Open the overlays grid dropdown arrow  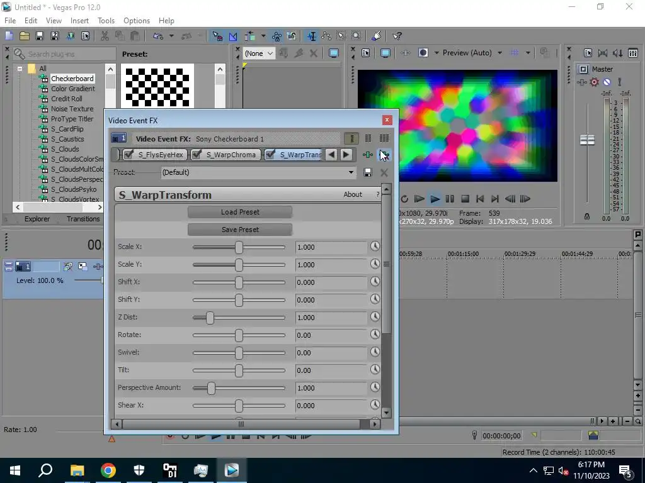(528, 53)
